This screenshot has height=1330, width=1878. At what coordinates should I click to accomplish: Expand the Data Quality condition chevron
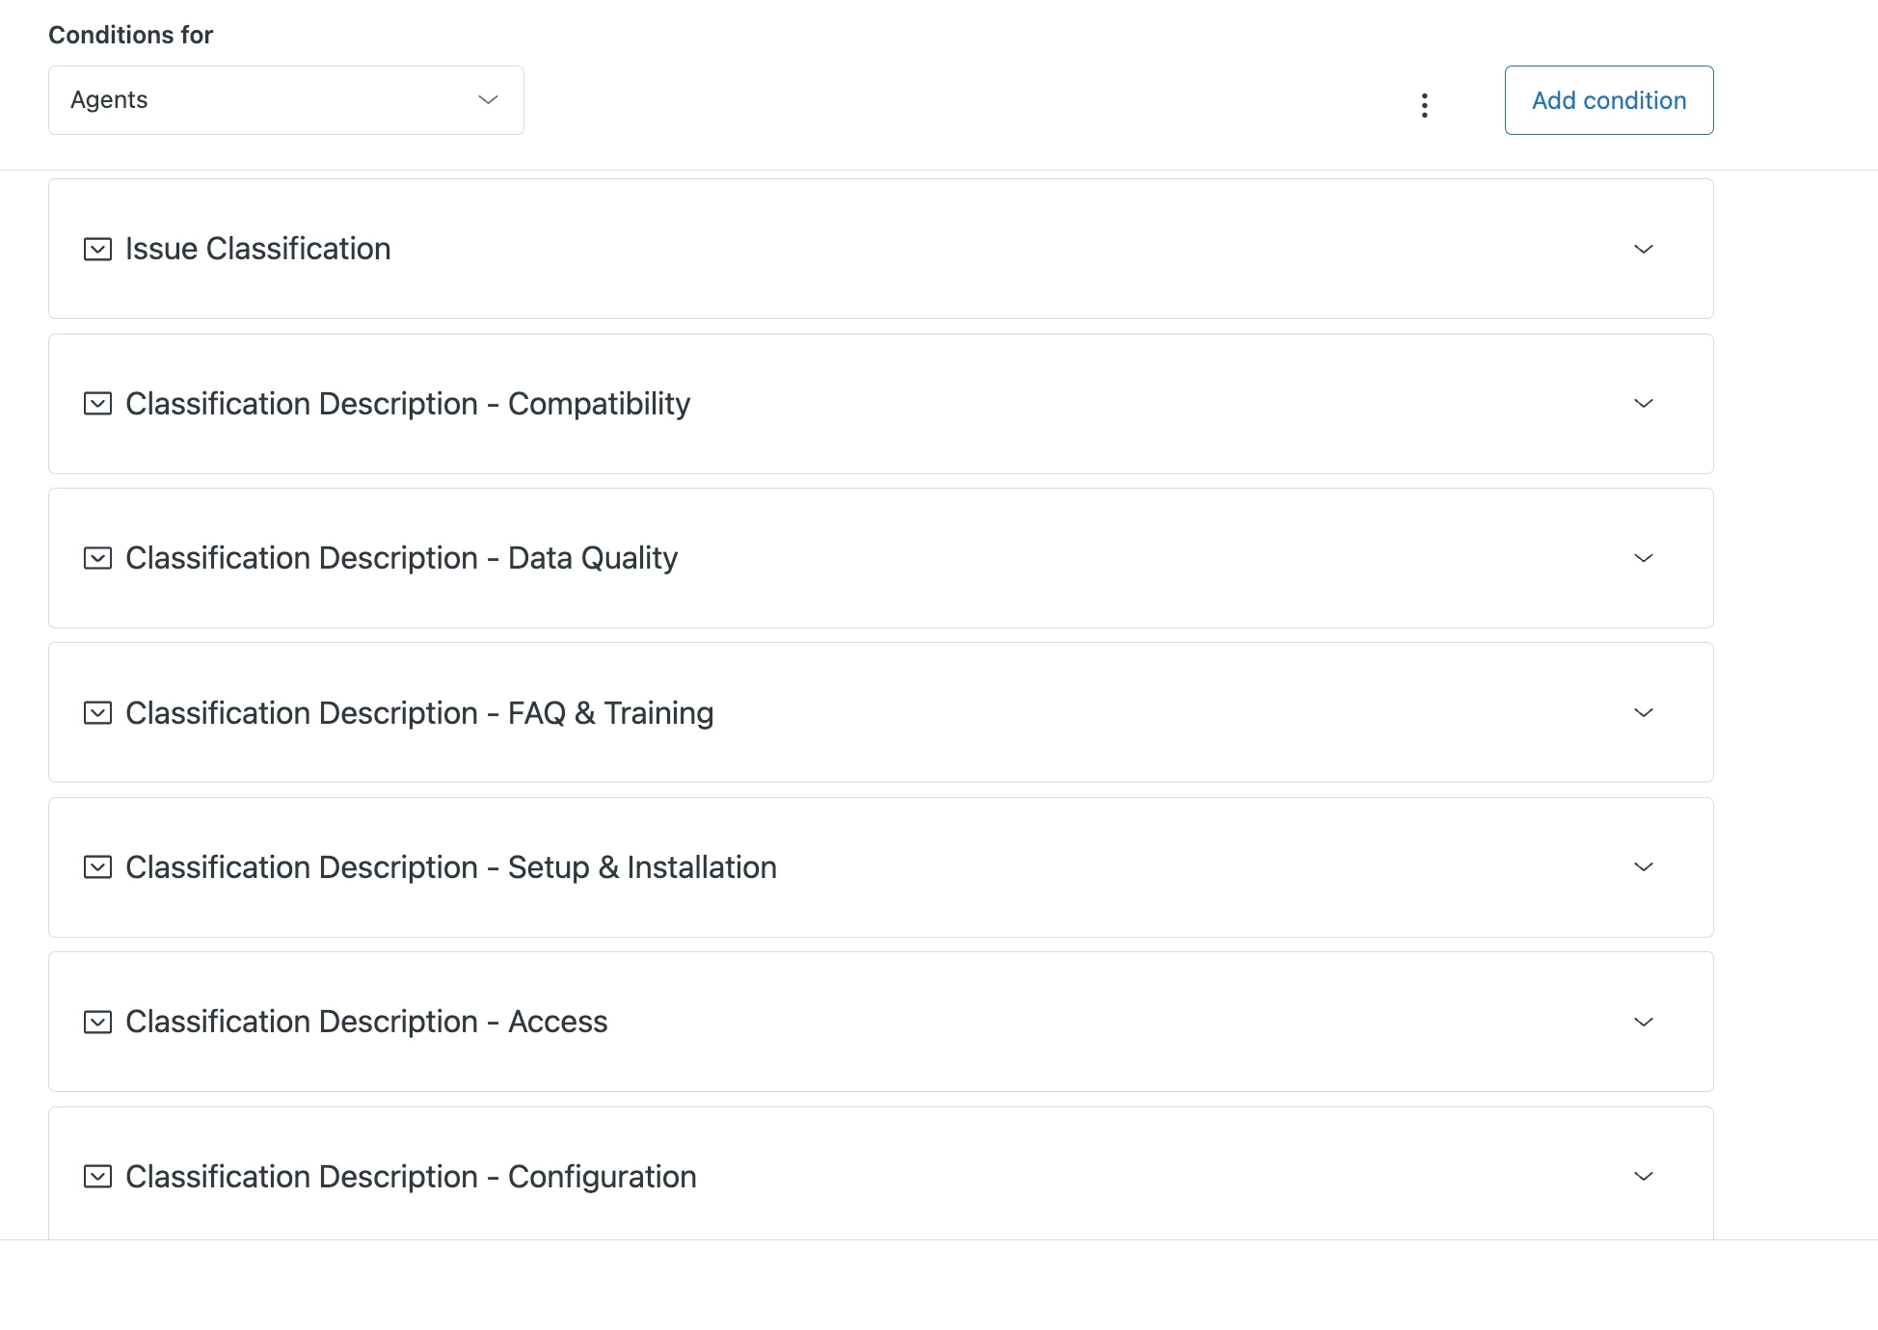1644,558
